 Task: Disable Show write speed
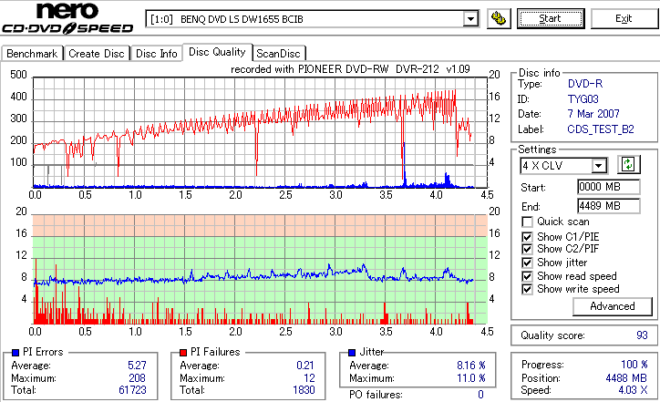click(527, 289)
